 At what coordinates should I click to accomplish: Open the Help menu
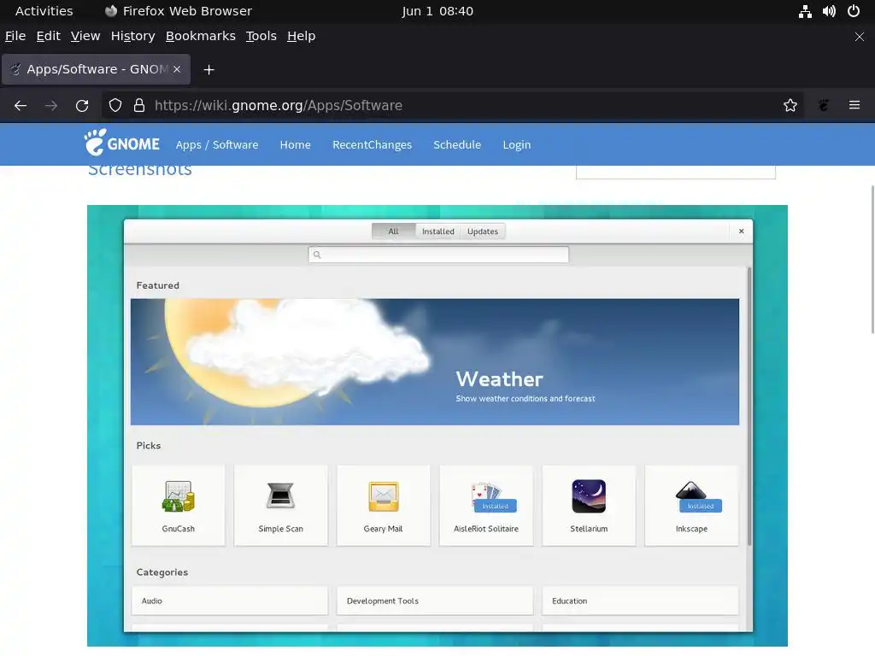tap(302, 36)
